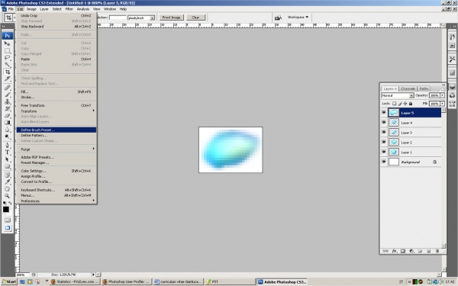This screenshot has width=458, height=286.
Task: Open Crop tool preset picker arrow
Action: point(15,18)
